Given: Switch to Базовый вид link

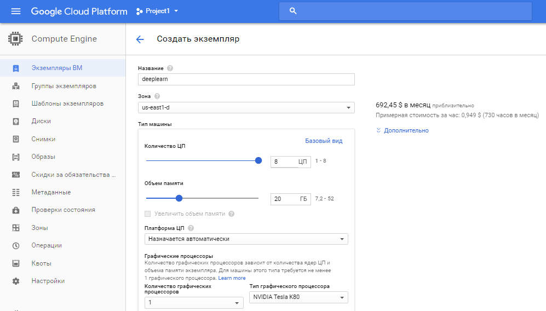Looking at the screenshot, I should 324,141.
